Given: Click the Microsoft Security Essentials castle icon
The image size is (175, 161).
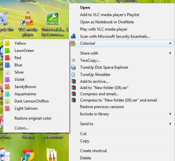Looking at the screenshot, I should tap(73, 36).
